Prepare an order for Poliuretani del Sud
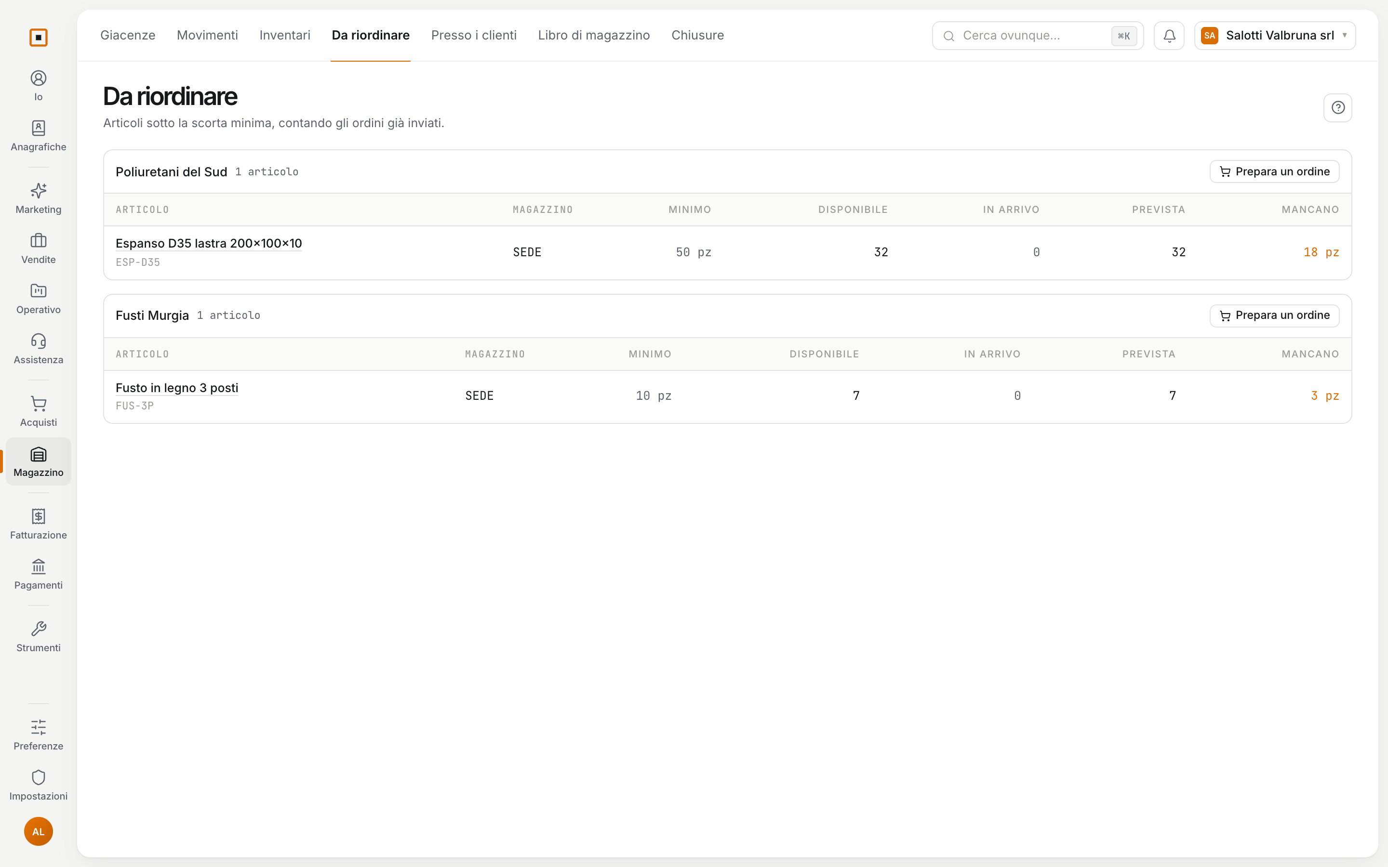The height and width of the screenshot is (867, 1388). tap(1274, 171)
